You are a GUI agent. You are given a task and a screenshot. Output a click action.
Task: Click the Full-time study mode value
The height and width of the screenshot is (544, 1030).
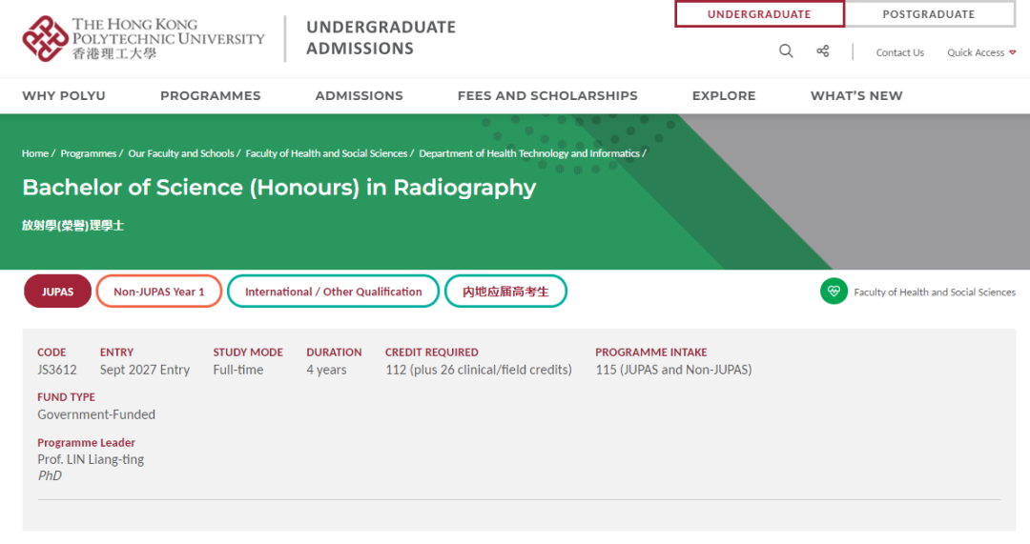(237, 370)
